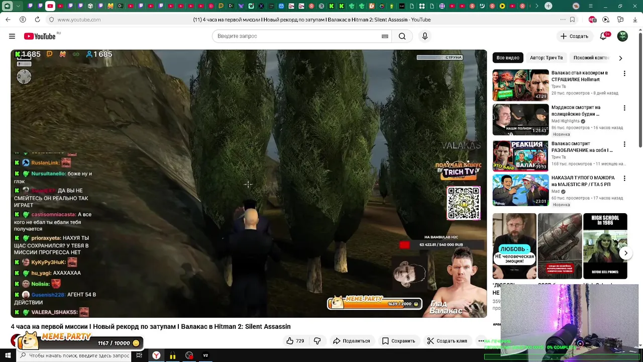Viewport: 643px width, 362px height.
Task: Open options for the Hellmart video
Action: (624, 73)
